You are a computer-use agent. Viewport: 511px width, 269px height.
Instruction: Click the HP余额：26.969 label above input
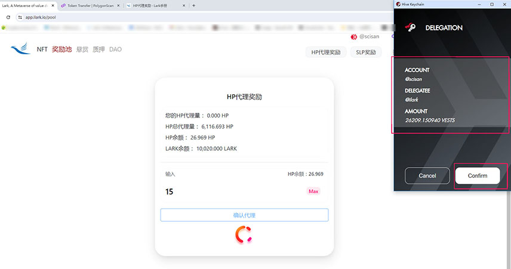[306, 174]
